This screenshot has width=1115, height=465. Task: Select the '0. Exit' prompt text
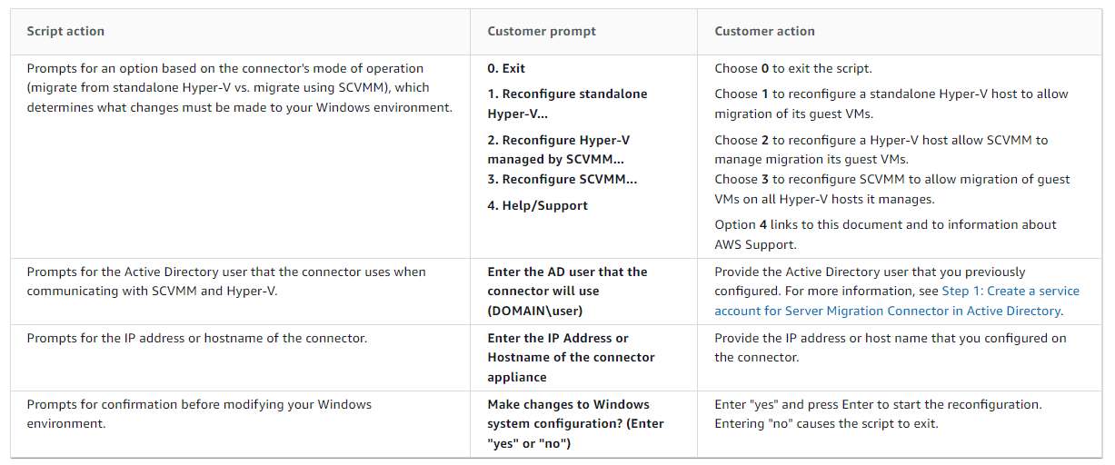(506, 68)
